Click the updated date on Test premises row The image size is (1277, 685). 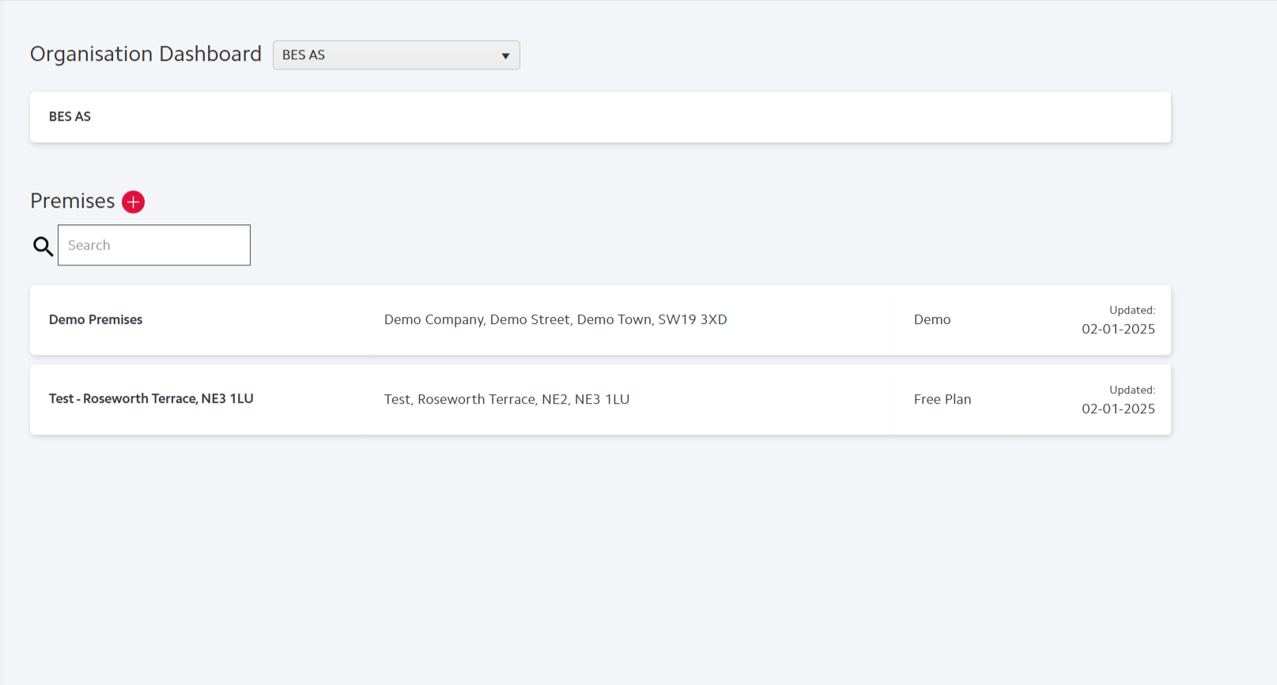coord(1118,409)
